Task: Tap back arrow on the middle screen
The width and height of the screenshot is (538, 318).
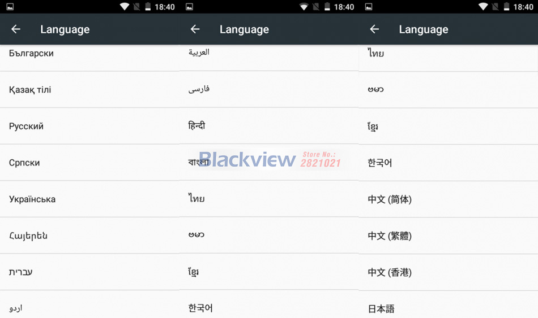Action: coord(195,29)
